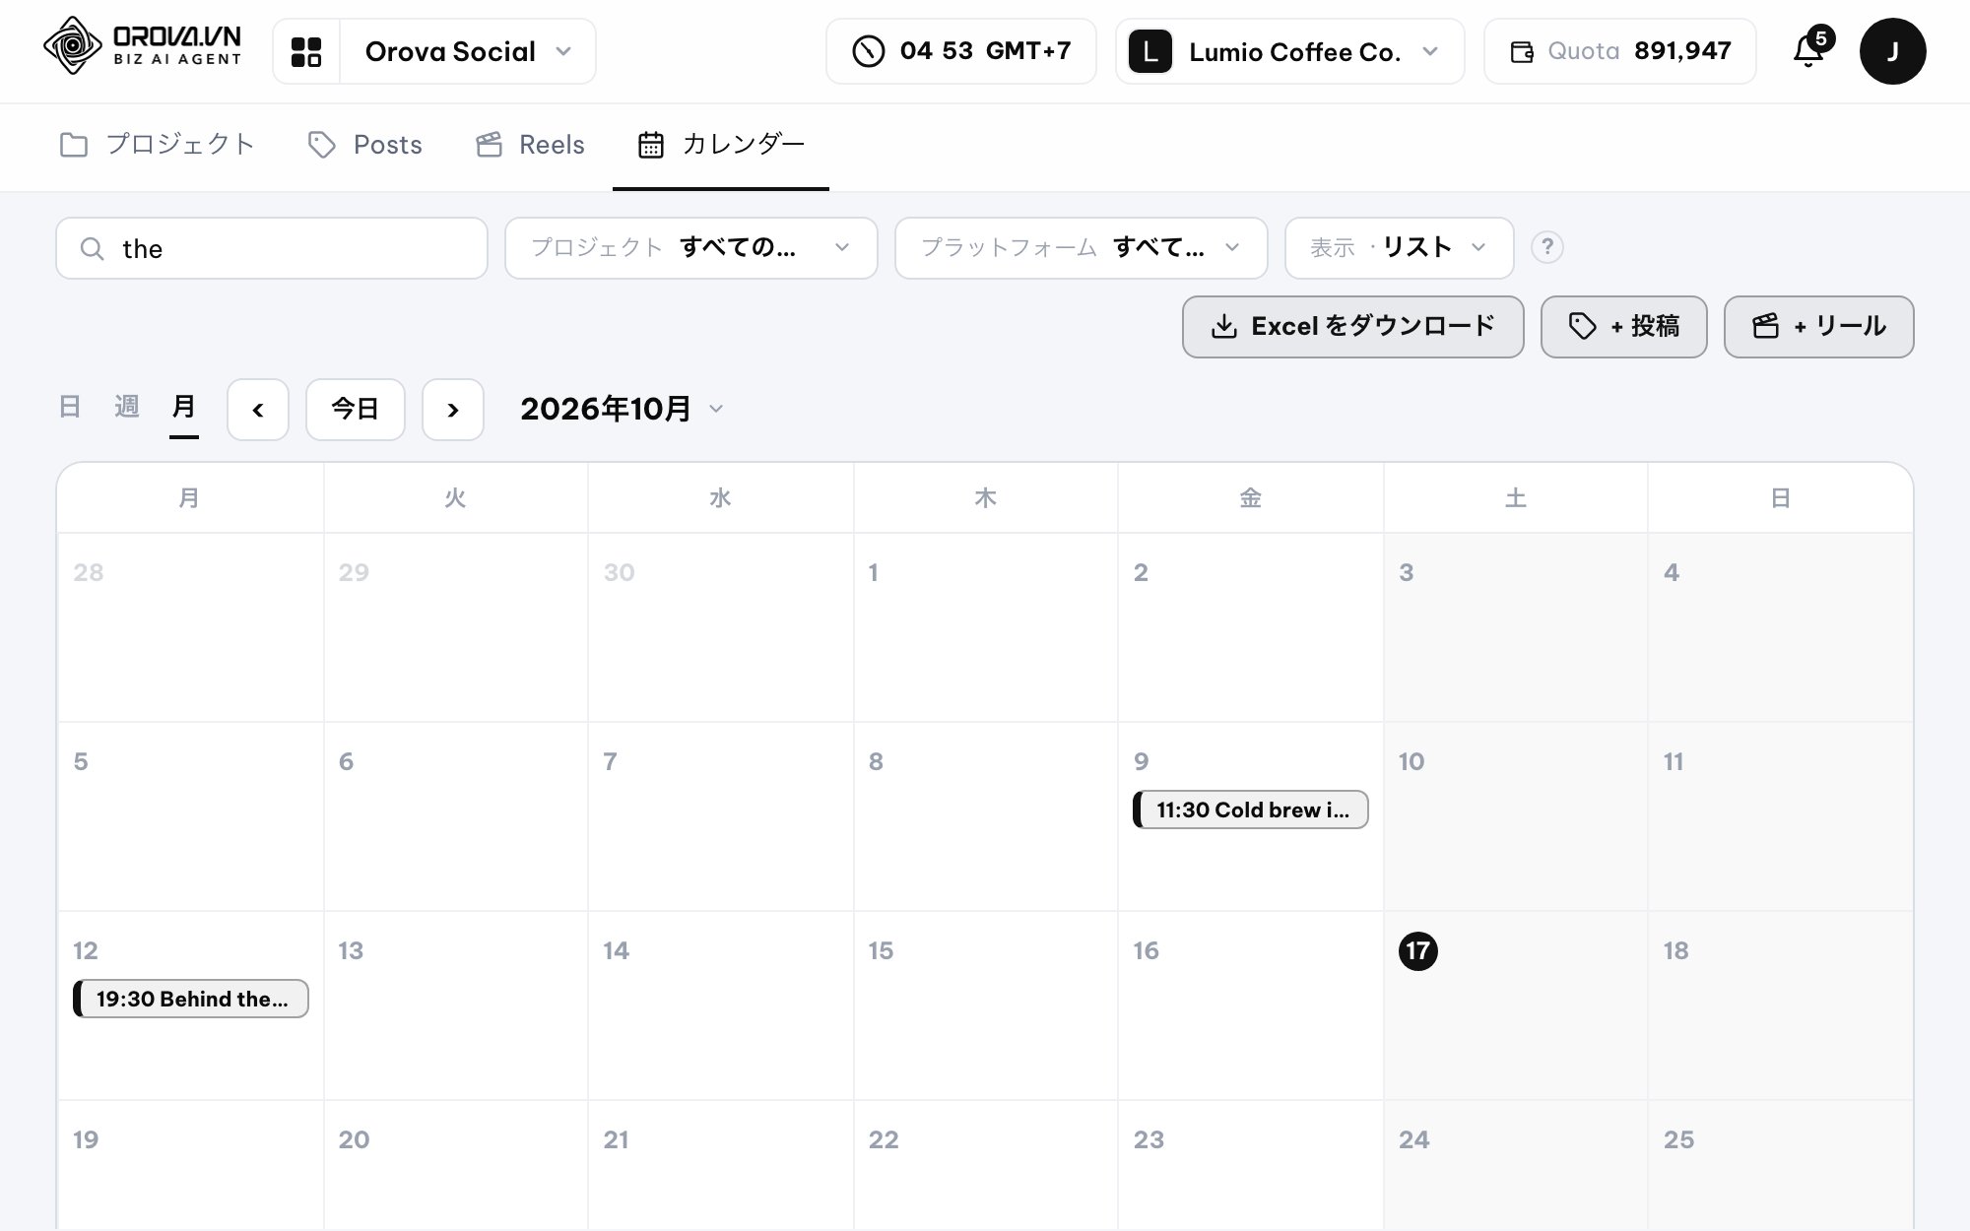Go to next month arrow
The image size is (1970, 1231).
point(453,410)
